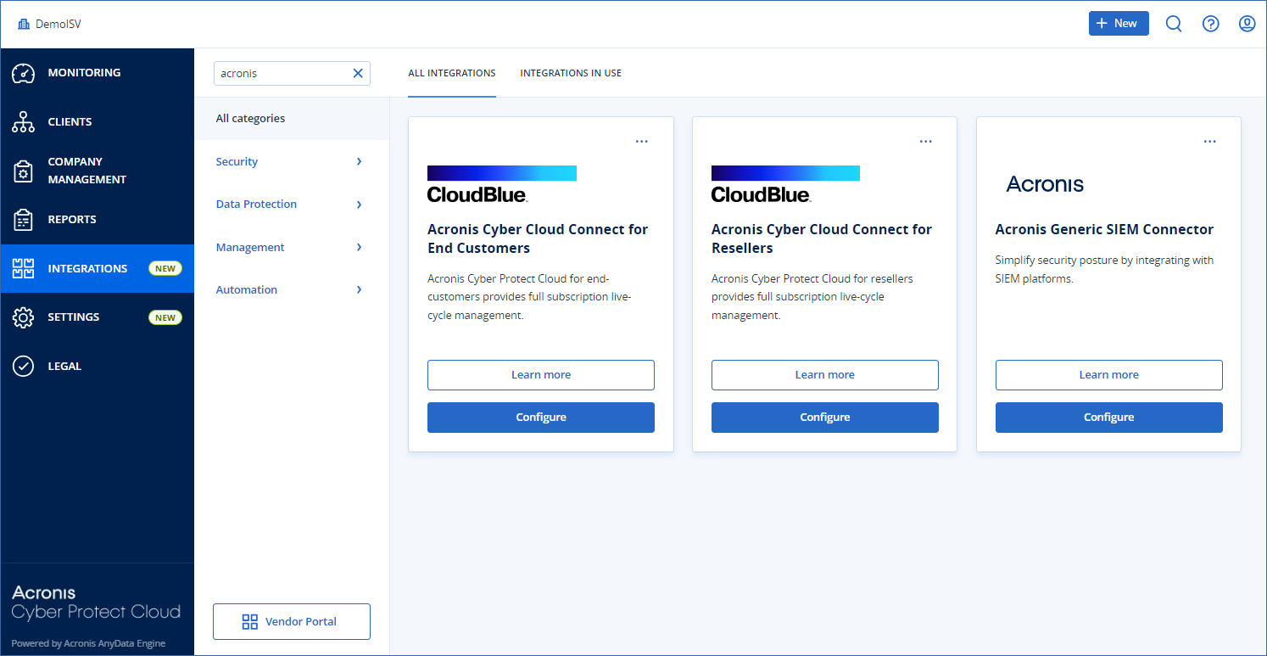Open Settings in sidebar

coord(98,317)
